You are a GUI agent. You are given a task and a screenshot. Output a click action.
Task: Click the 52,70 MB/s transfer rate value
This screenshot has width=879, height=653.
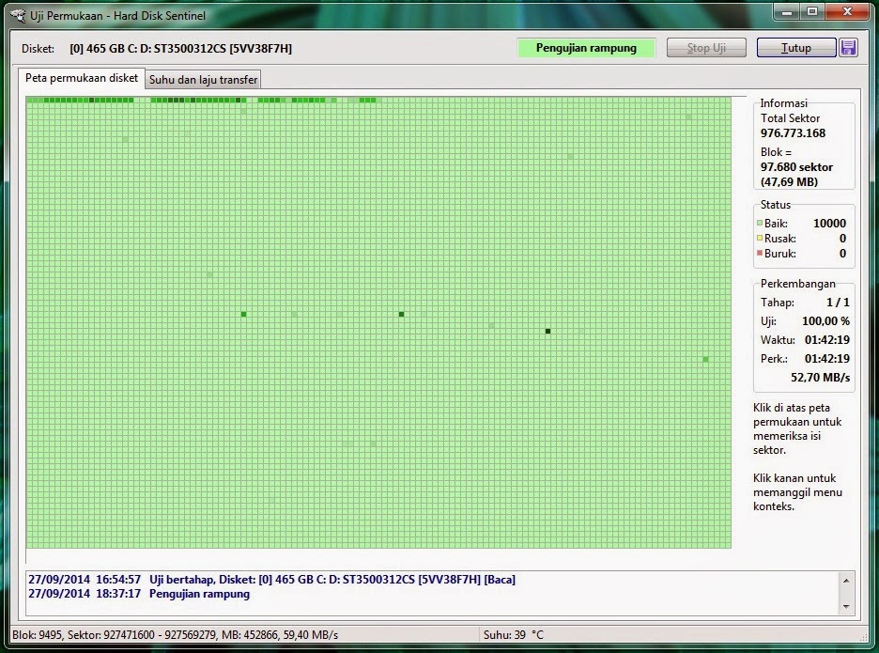click(x=820, y=377)
